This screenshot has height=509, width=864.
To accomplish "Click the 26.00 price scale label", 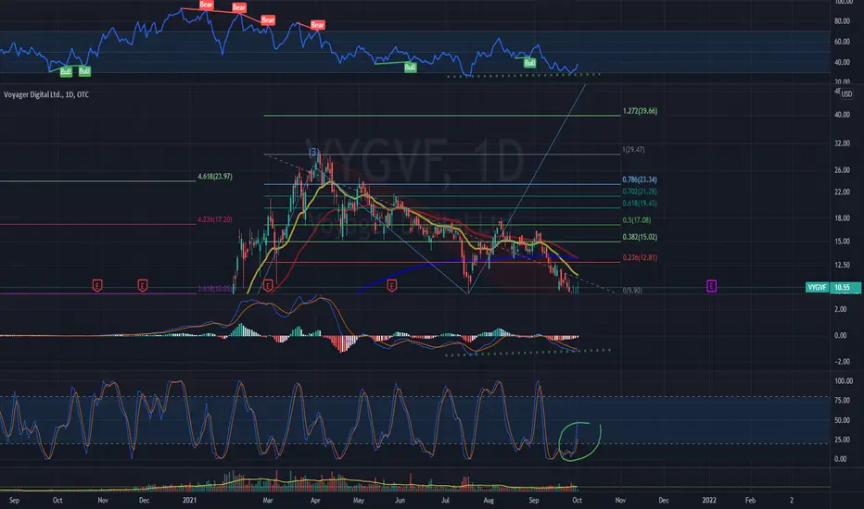I will point(842,170).
